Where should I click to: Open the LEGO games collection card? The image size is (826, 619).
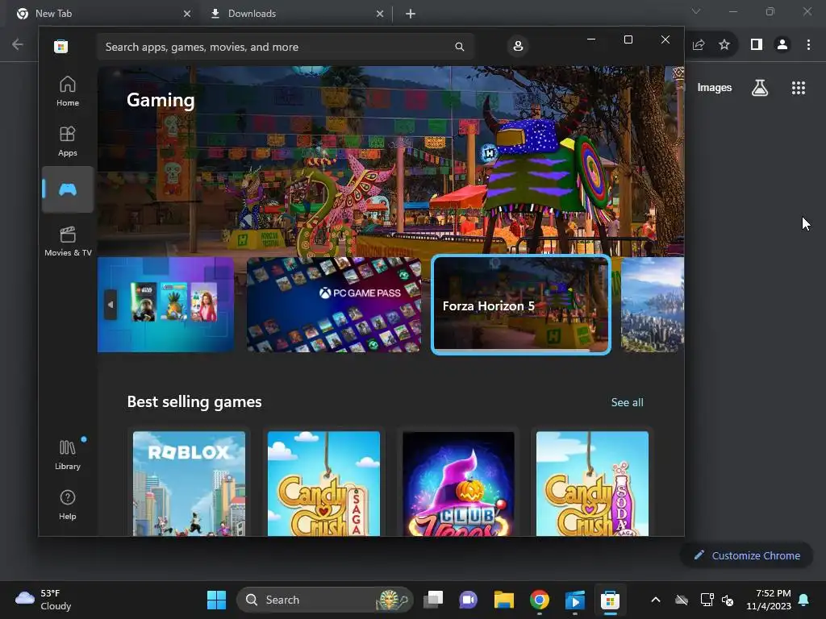pyautogui.click(x=165, y=304)
